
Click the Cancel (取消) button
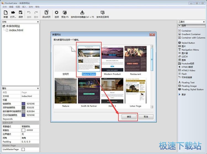146,117
